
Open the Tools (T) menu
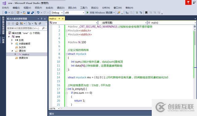pos(84,8)
